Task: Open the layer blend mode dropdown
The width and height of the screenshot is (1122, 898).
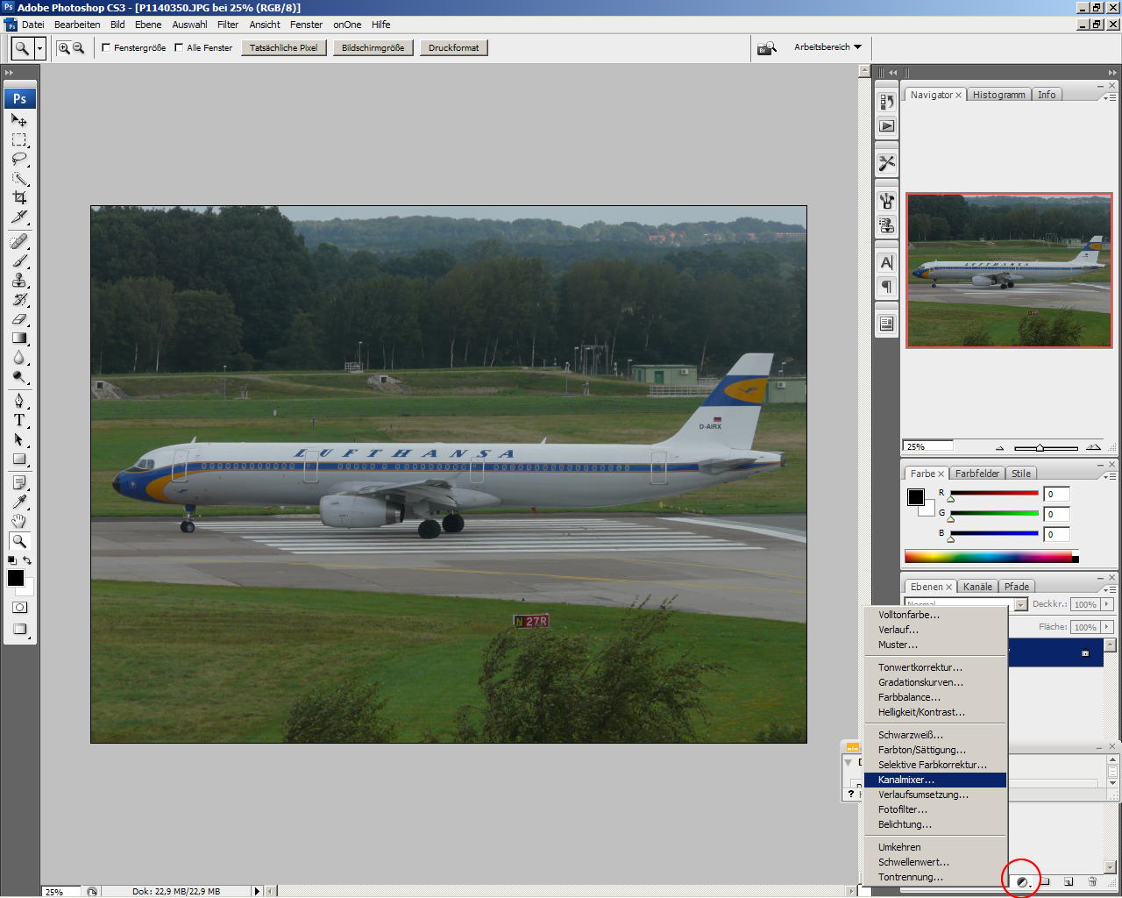Action: pos(1020,605)
